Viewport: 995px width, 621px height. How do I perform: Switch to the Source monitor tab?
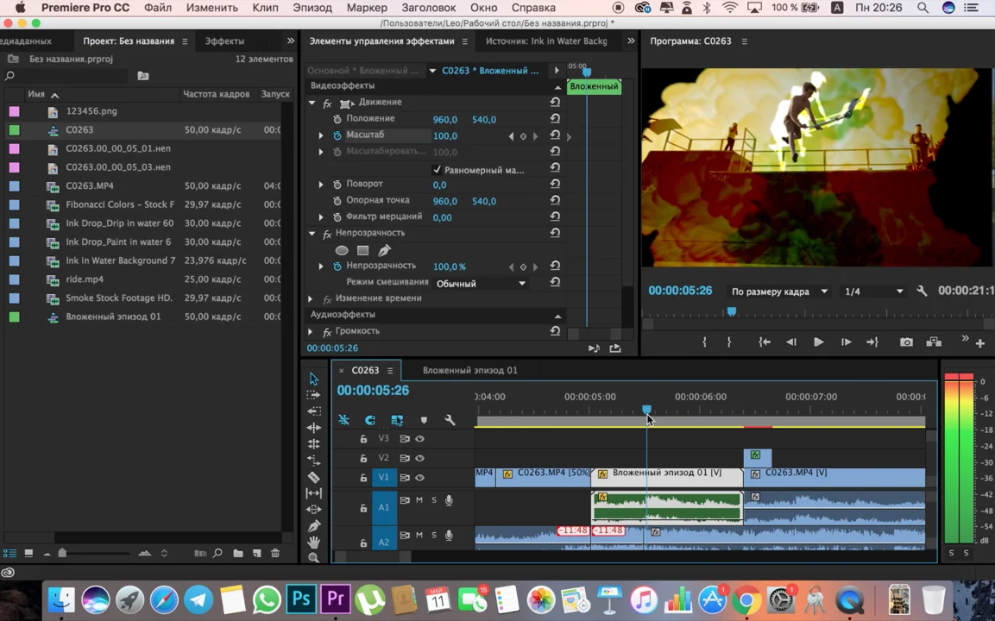pos(546,41)
